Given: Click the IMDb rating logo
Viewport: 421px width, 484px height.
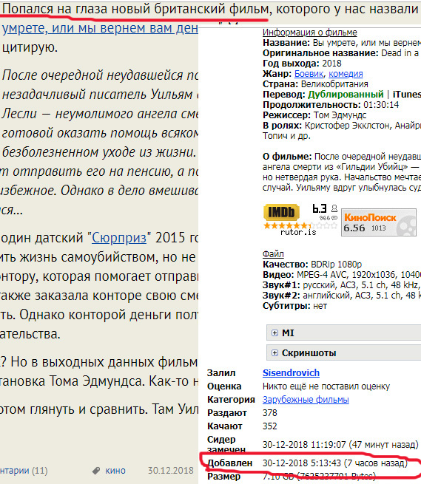Looking at the screenshot, I should (x=281, y=212).
